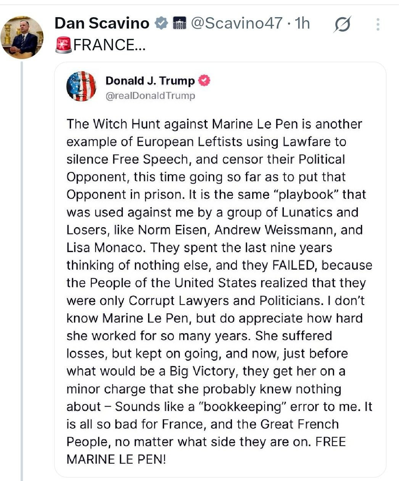The width and height of the screenshot is (399, 481).
Task: Click the vertical thread line on the left
Action: pos(22,267)
